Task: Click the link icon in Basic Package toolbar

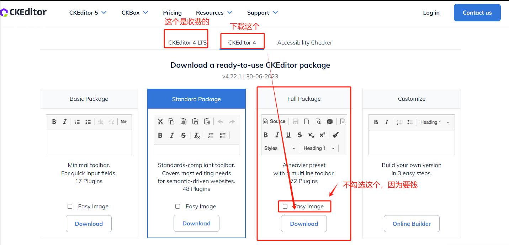Action: click(123, 121)
